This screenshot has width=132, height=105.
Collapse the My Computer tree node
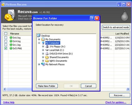39,43
